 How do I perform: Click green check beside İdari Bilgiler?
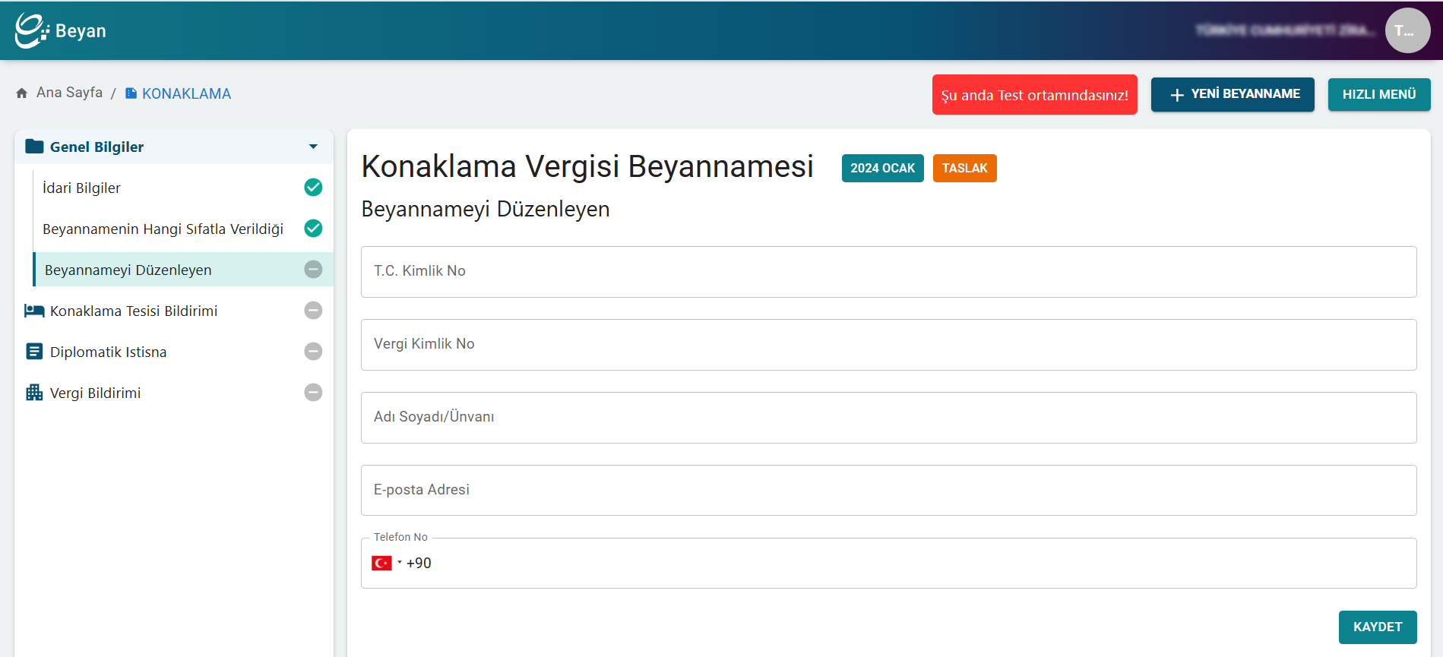pos(313,188)
